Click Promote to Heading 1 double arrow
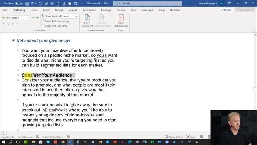Screen dimensions: 257x145 (4, 17)
